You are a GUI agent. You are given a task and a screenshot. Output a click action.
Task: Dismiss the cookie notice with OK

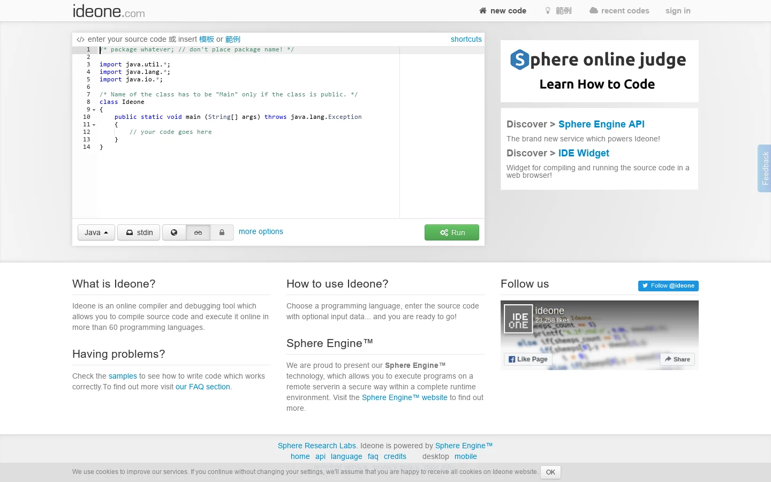point(550,472)
